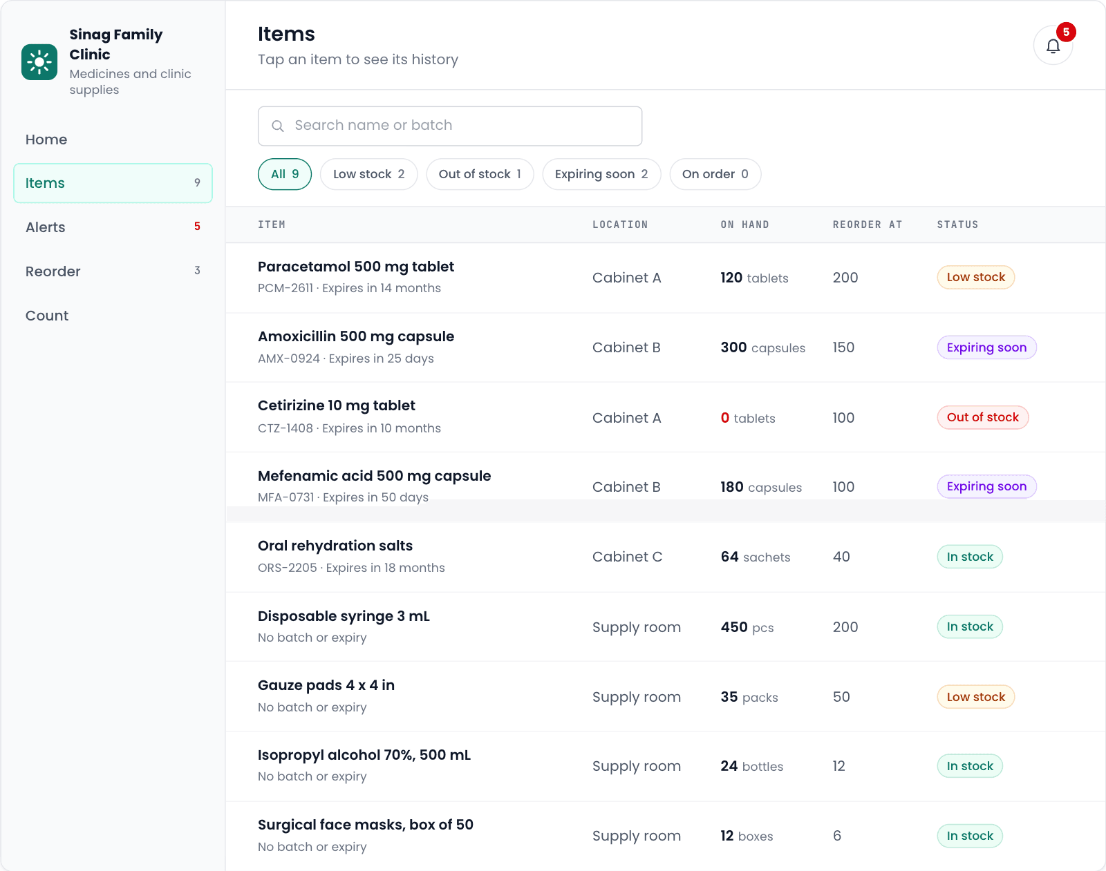The image size is (1106, 871).
Task: Click the ITEM column header
Action: click(x=272, y=224)
